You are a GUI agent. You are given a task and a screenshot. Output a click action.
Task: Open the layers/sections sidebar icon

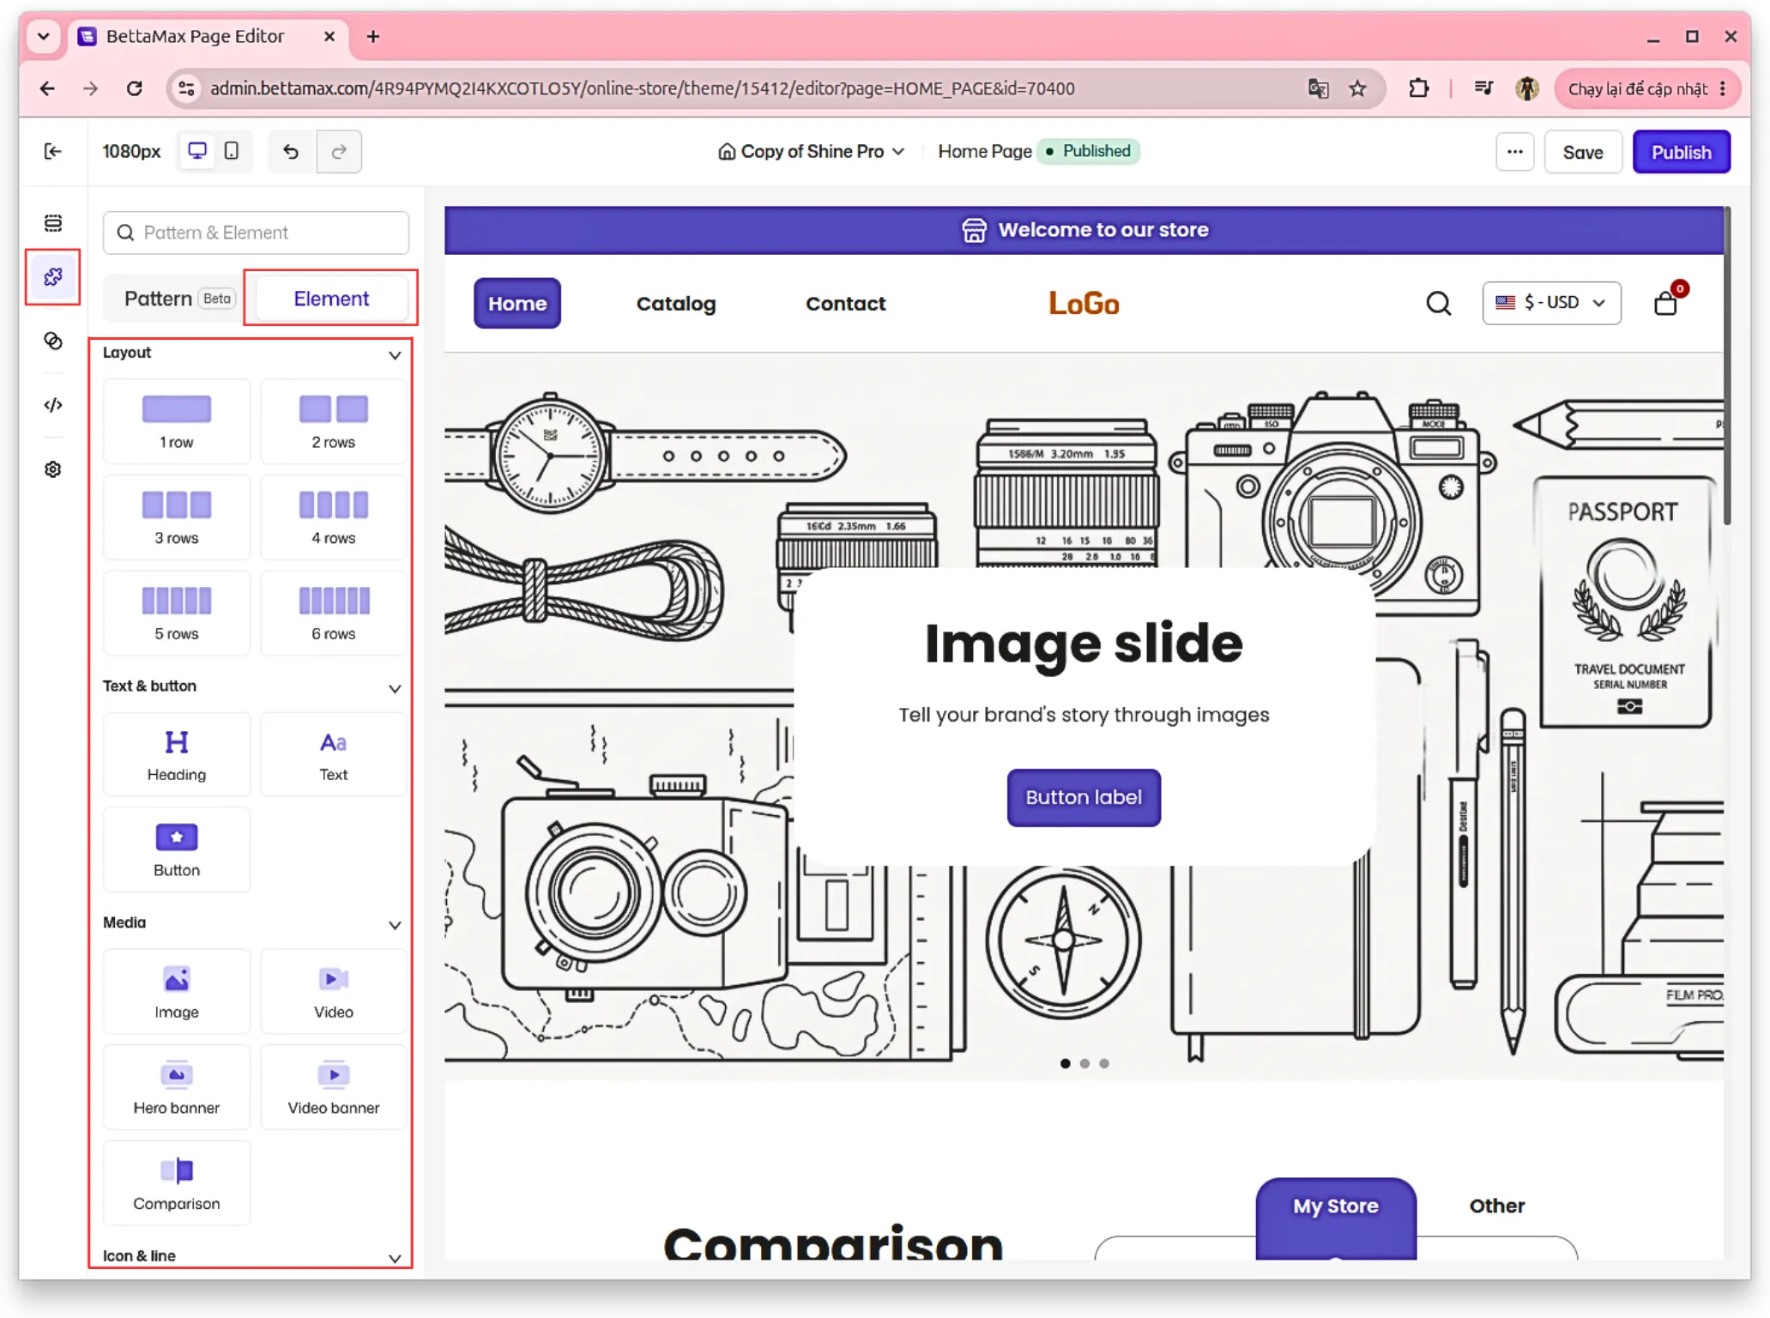pos(53,223)
